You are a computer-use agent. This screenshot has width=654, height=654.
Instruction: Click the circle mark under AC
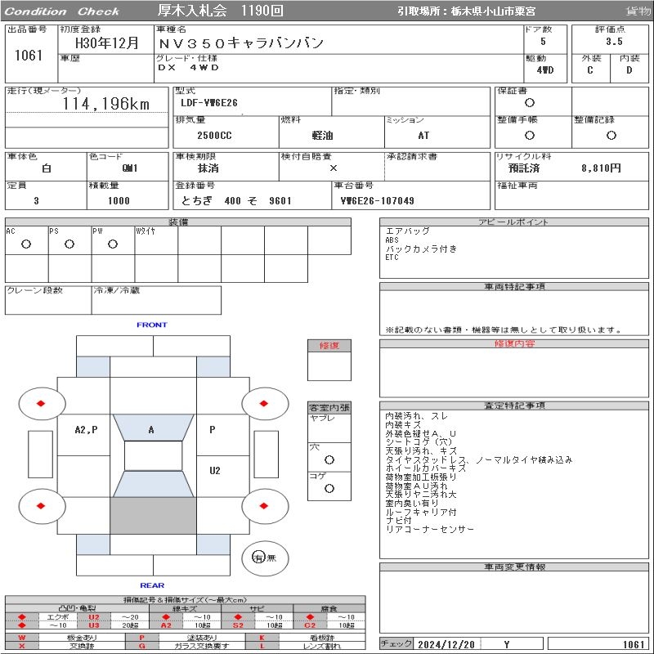pyautogui.click(x=26, y=244)
